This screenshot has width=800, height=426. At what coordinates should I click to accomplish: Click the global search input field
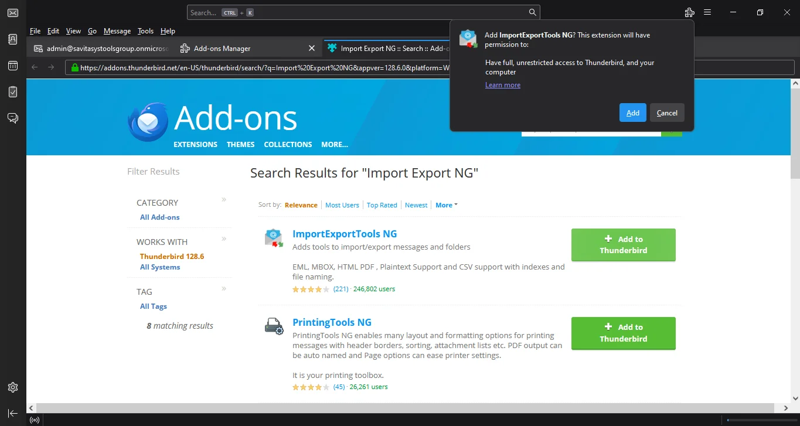363,12
